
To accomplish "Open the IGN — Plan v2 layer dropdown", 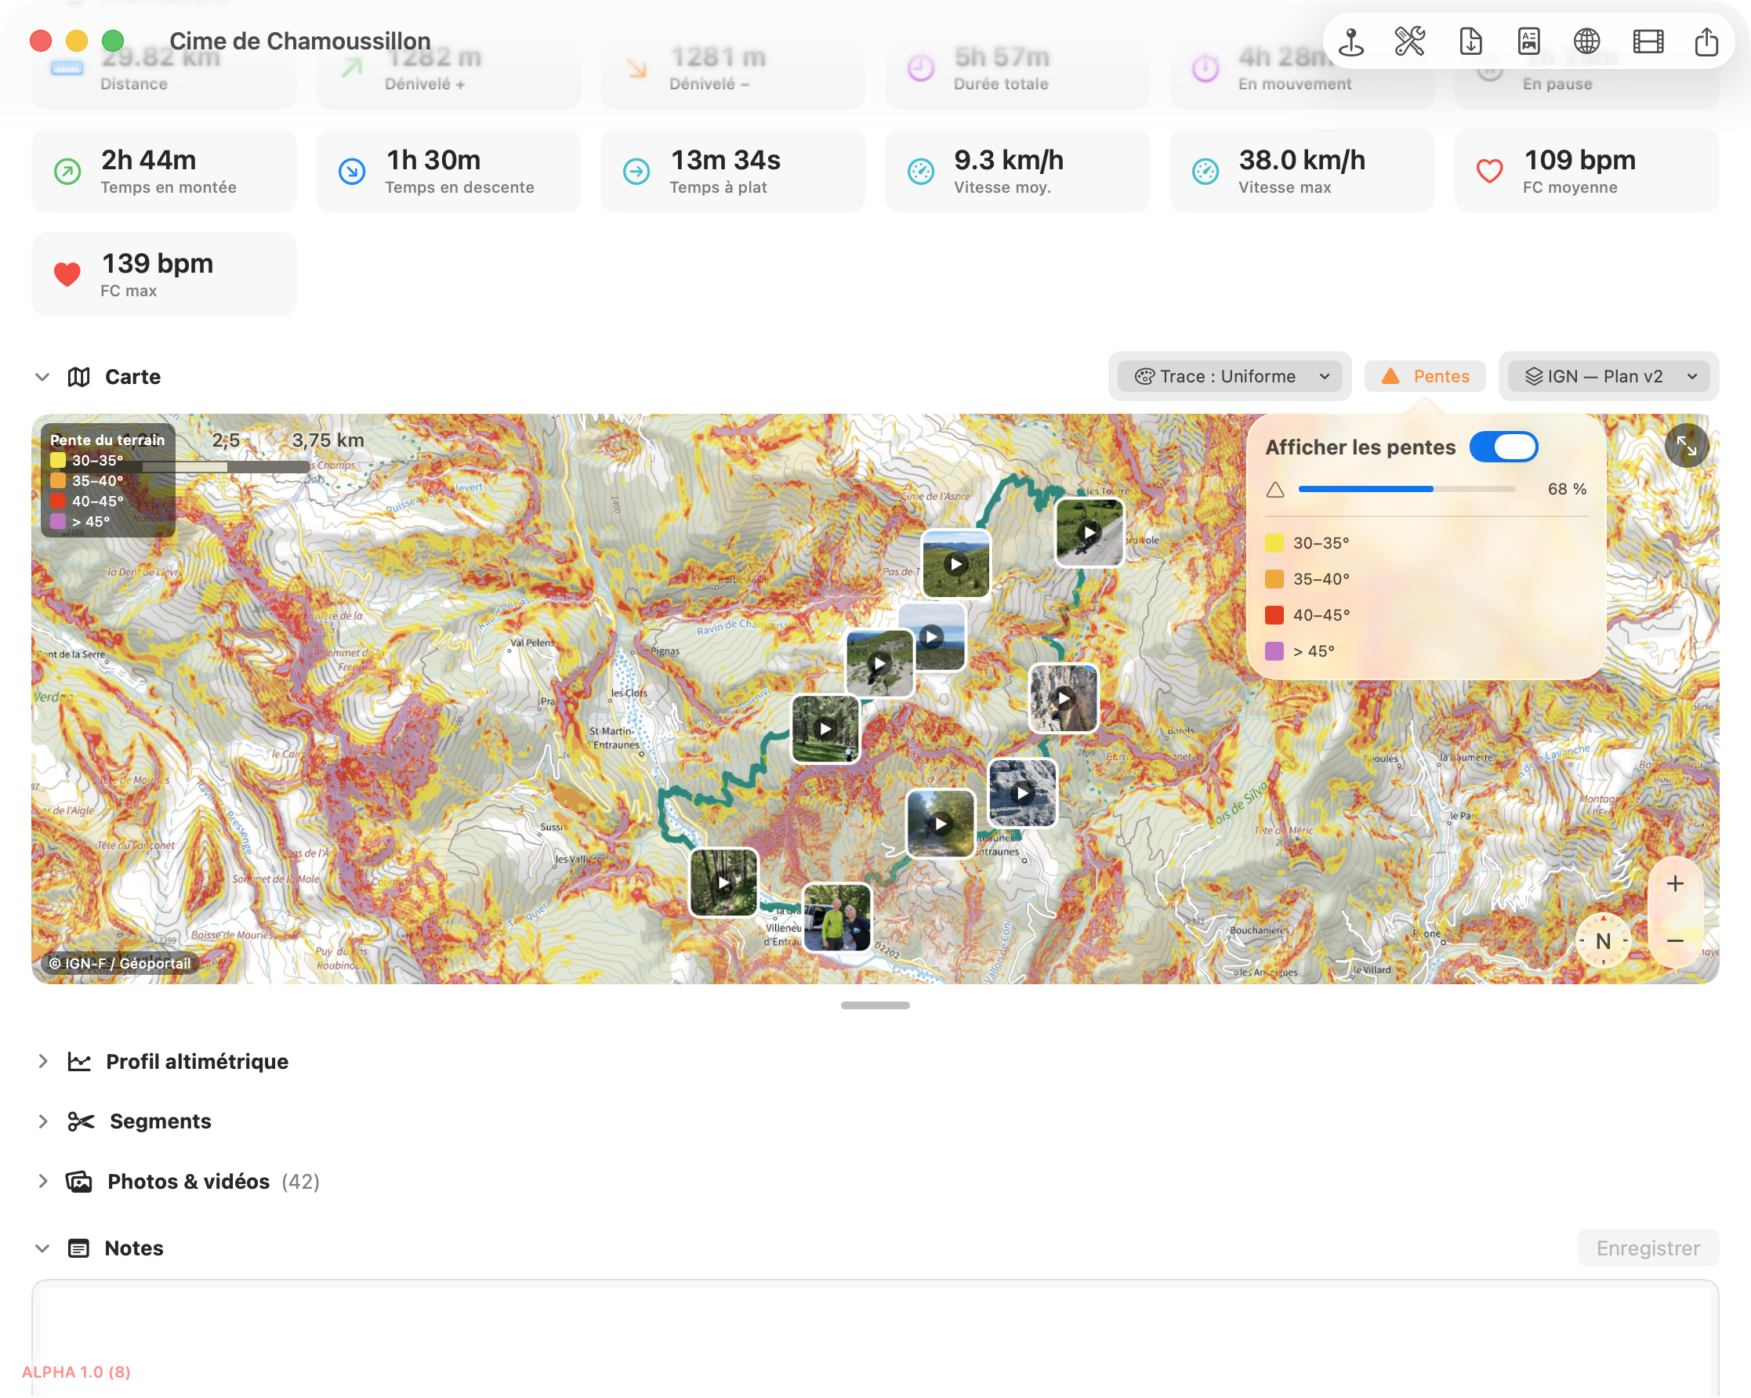I will click(1609, 376).
